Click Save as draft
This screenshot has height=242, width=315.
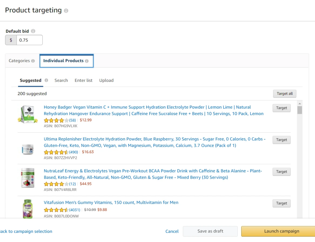tap(210, 231)
